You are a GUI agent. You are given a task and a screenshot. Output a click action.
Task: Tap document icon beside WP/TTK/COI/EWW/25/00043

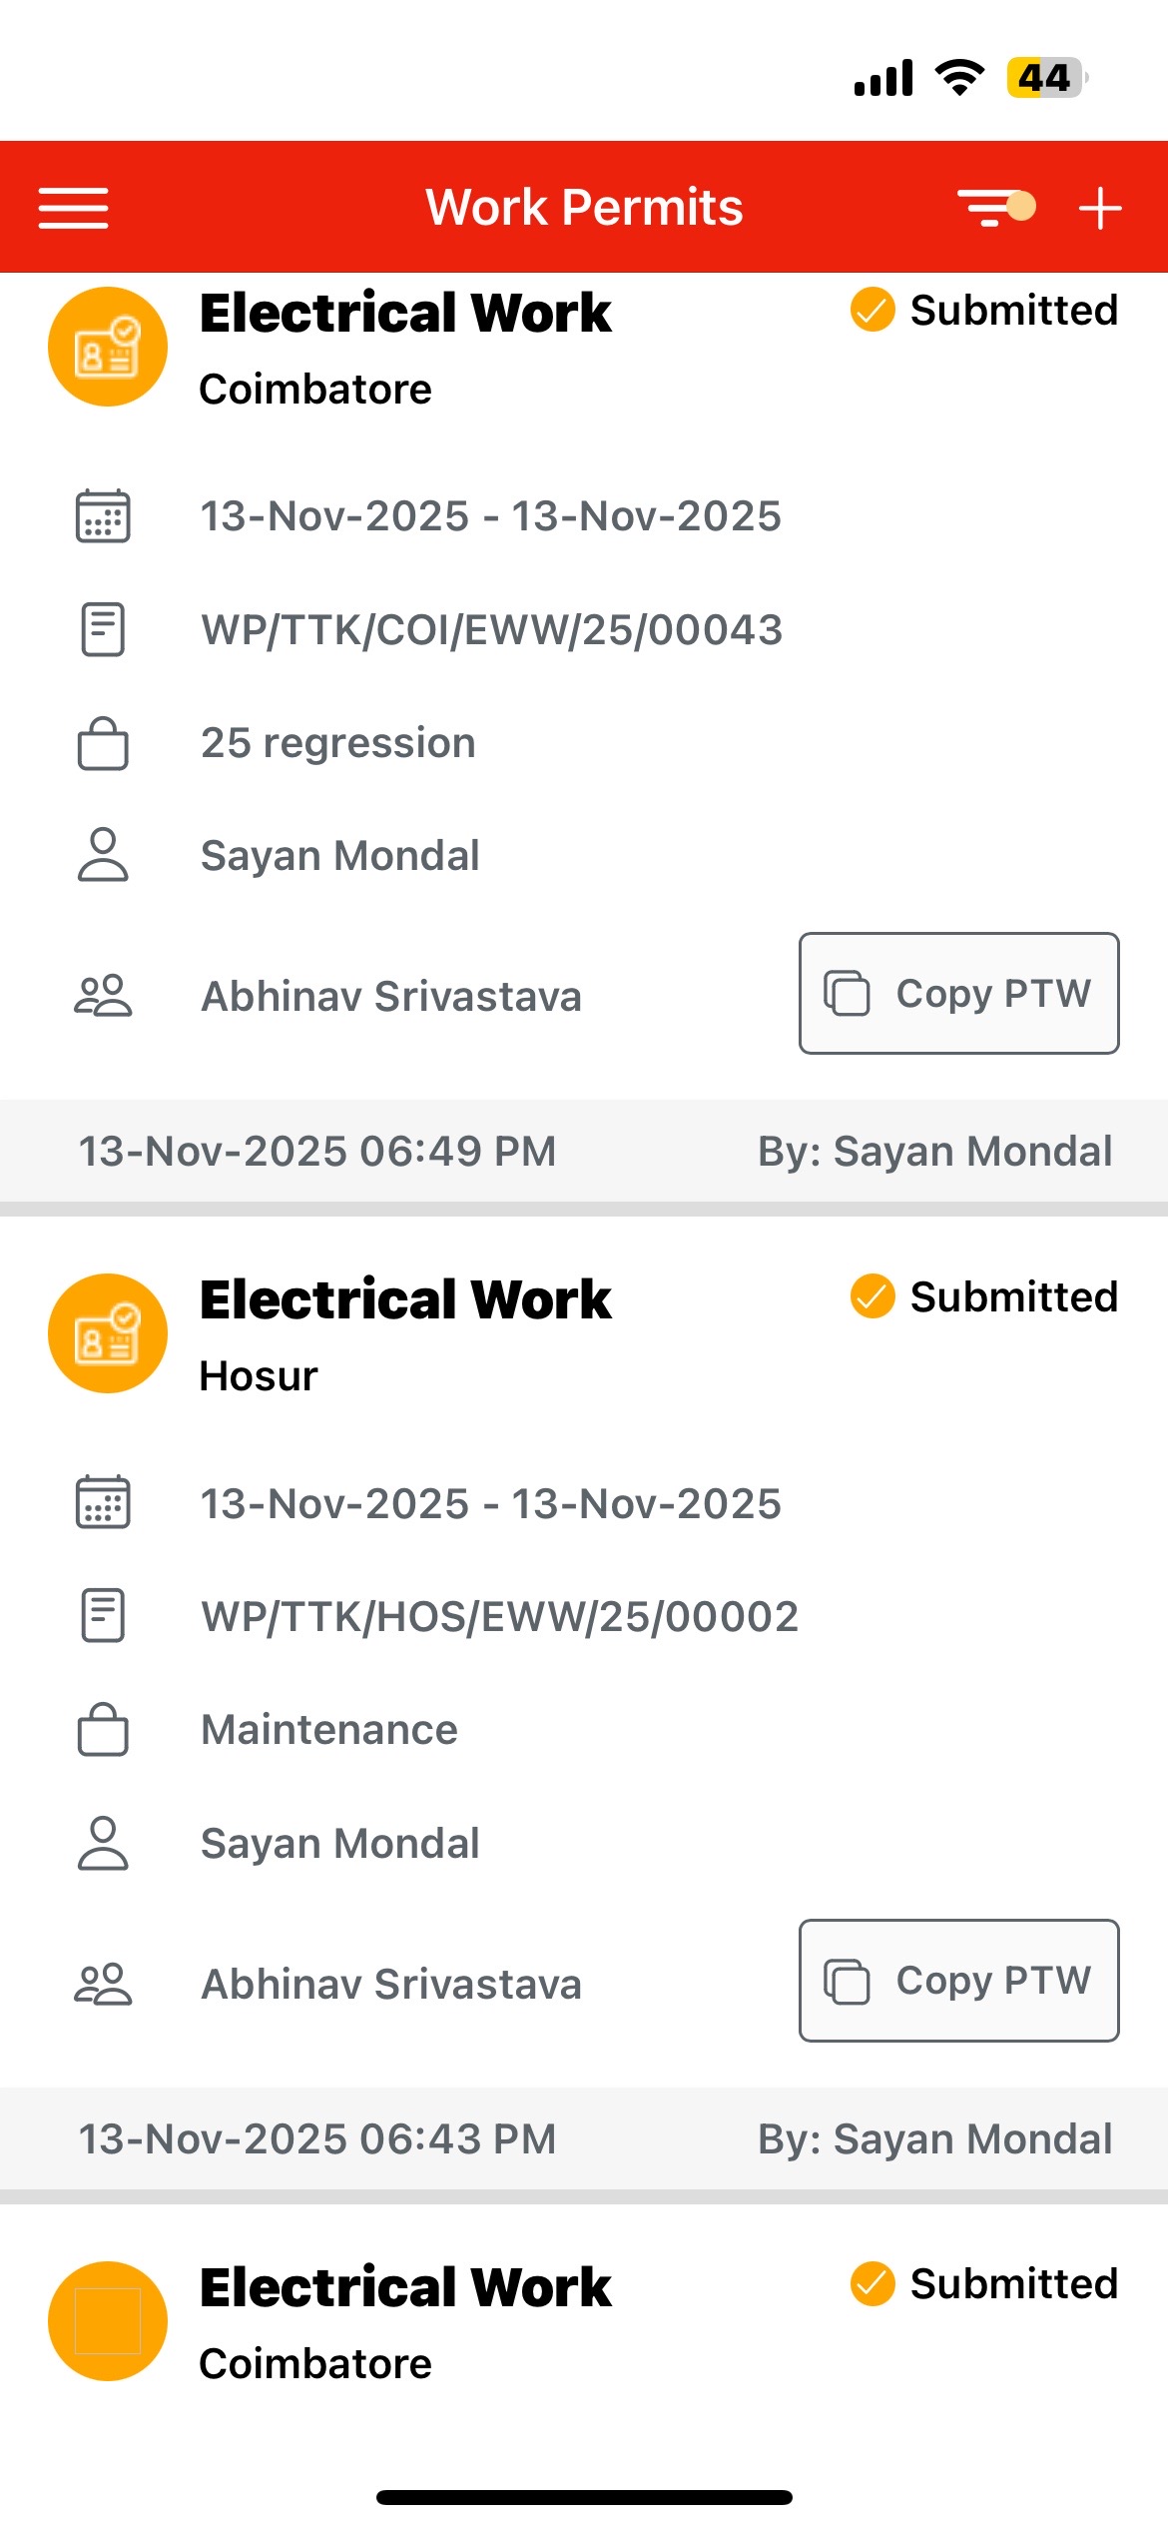pyautogui.click(x=103, y=629)
